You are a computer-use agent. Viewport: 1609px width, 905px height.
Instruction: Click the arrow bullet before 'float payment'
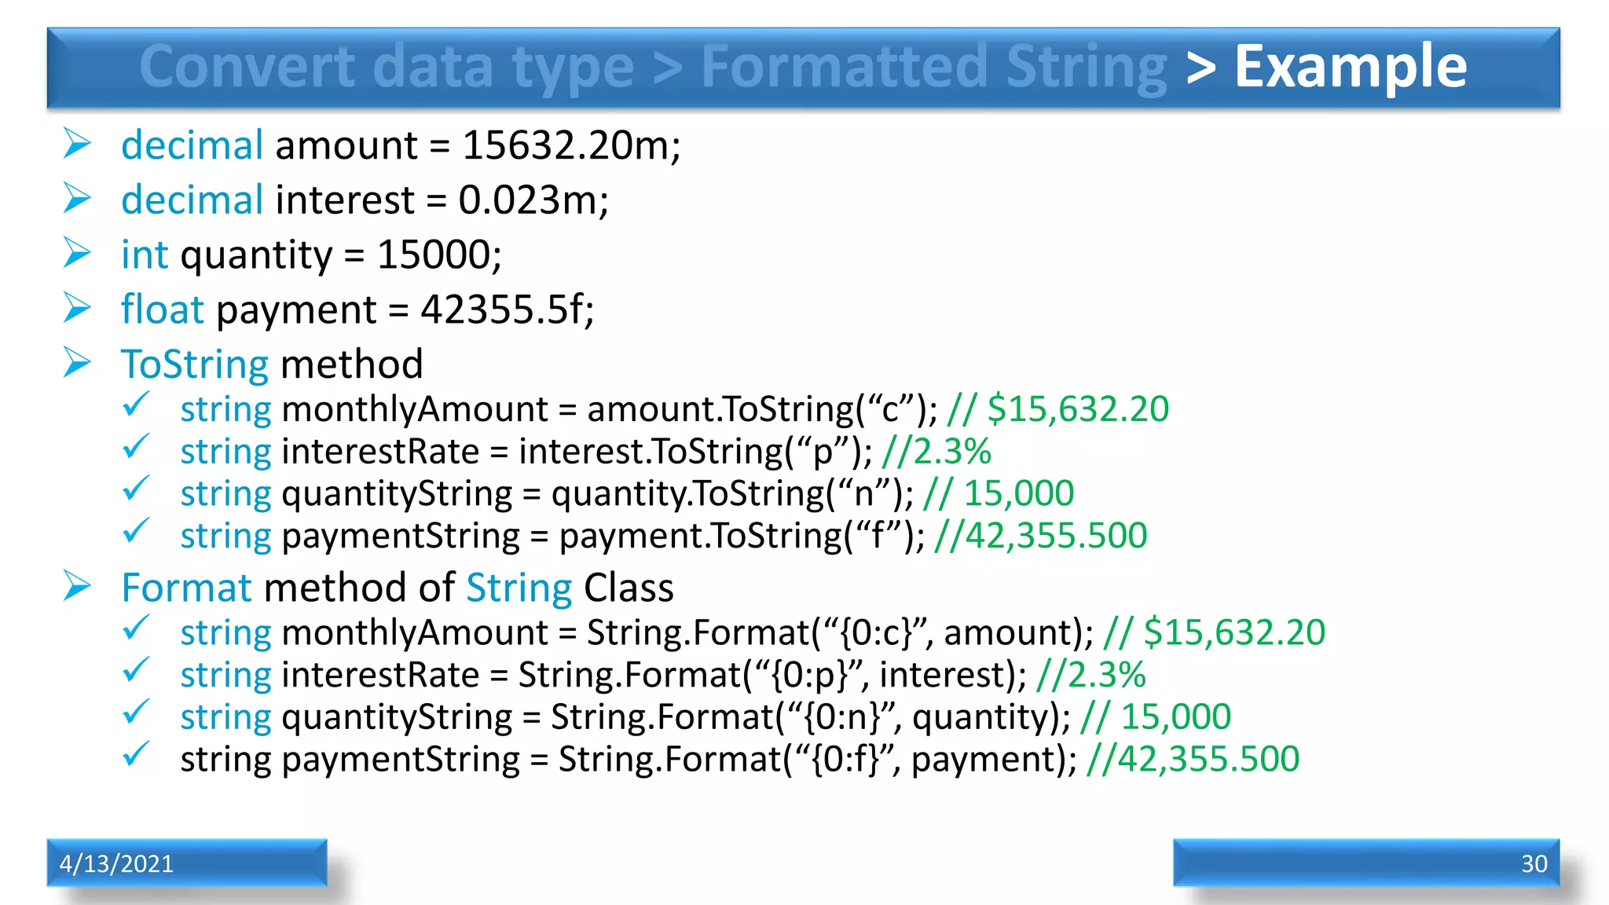click(77, 307)
